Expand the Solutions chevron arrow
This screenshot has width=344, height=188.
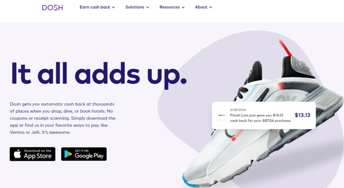[147, 7]
